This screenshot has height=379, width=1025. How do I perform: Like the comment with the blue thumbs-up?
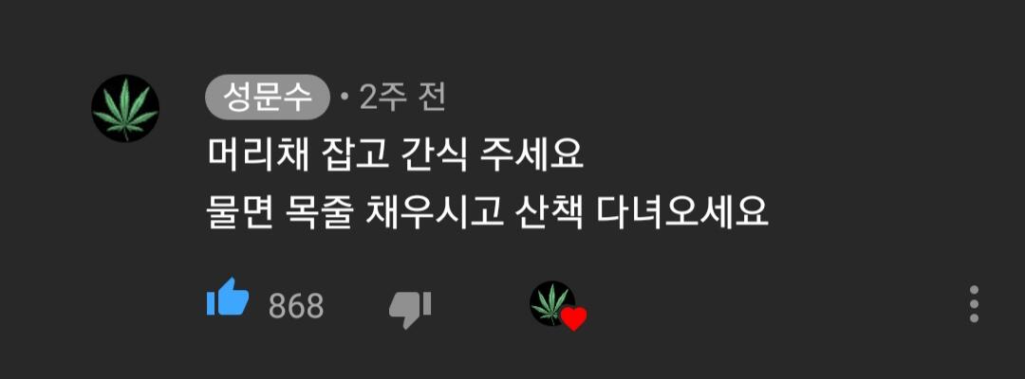pyautogui.click(x=228, y=298)
